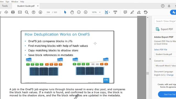Screen dimensions: 176x99
Task: Click Change document language link
Action: click(x=170, y=75)
